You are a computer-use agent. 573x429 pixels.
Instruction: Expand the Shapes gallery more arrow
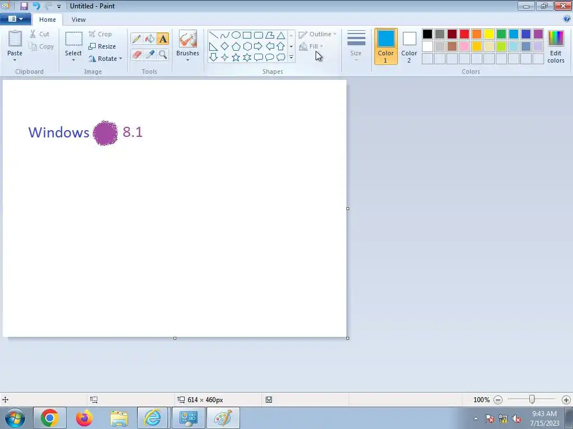pyautogui.click(x=291, y=58)
